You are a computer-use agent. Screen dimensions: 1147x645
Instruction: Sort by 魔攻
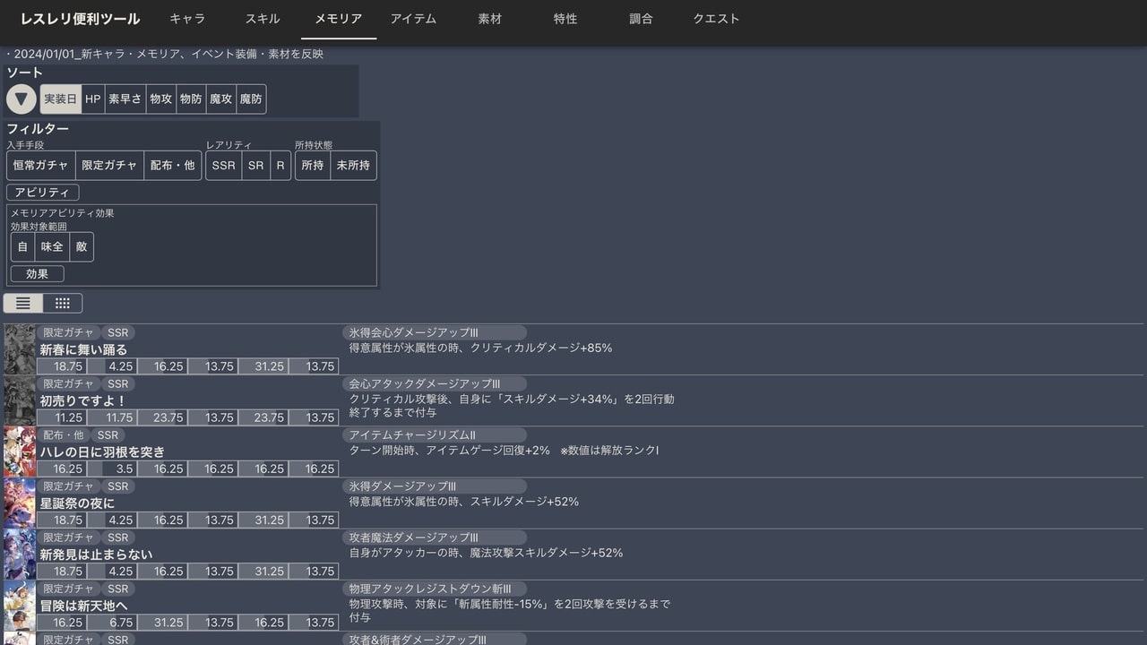221,99
